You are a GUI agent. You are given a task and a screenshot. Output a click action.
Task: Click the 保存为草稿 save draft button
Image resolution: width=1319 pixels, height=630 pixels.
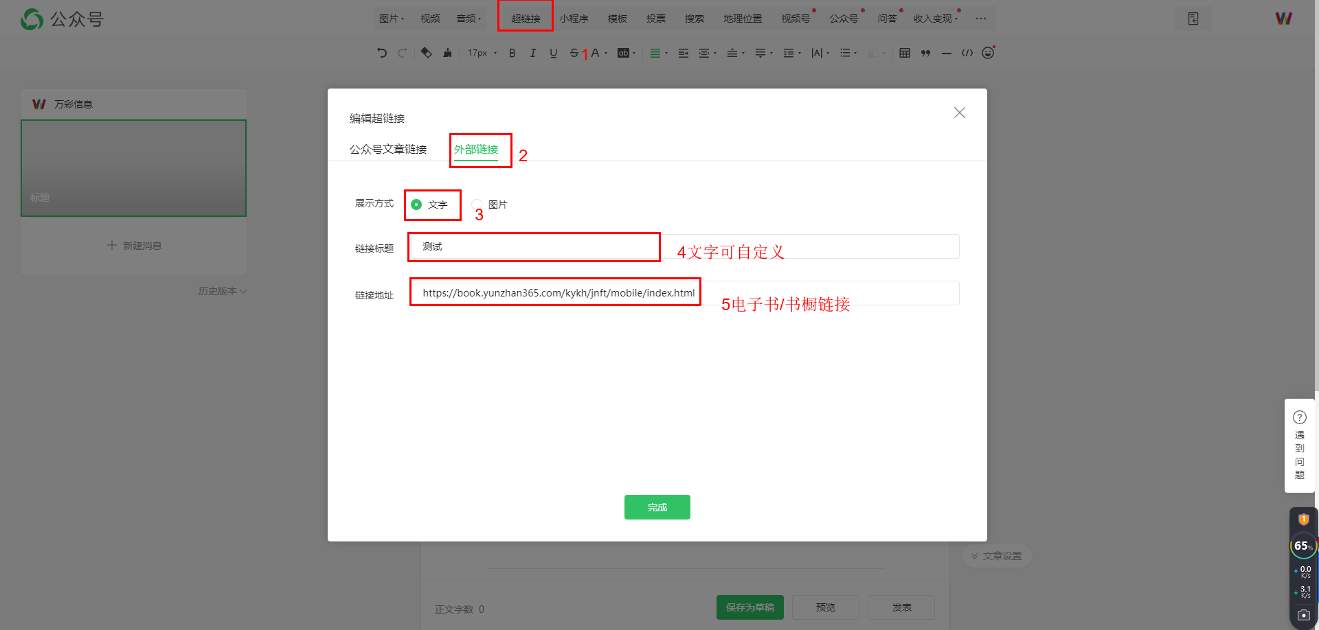749,607
